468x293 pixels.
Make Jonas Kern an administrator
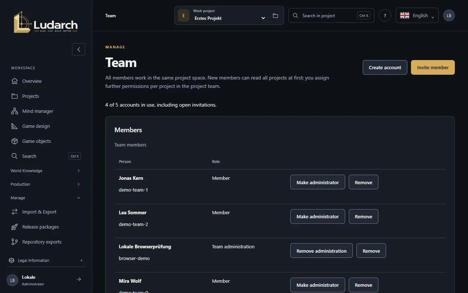(x=318, y=182)
